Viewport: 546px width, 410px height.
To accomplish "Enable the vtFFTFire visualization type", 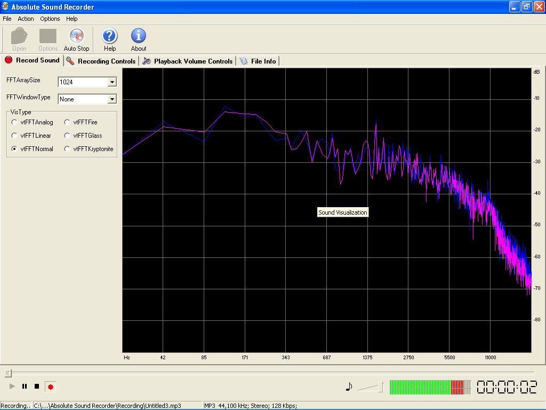I will tap(67, 122).
